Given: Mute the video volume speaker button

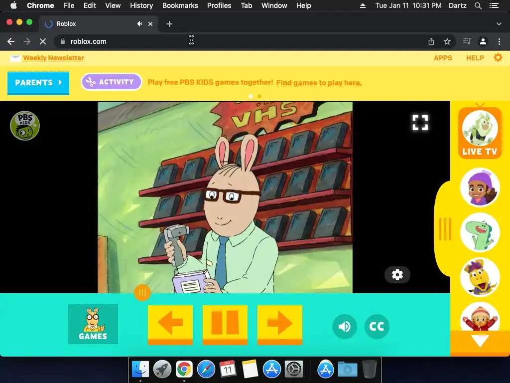Looking at the screenshot, I should click(345, 326).
